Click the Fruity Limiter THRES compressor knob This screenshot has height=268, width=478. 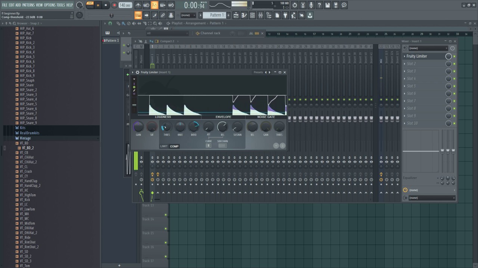click(166, 127)
